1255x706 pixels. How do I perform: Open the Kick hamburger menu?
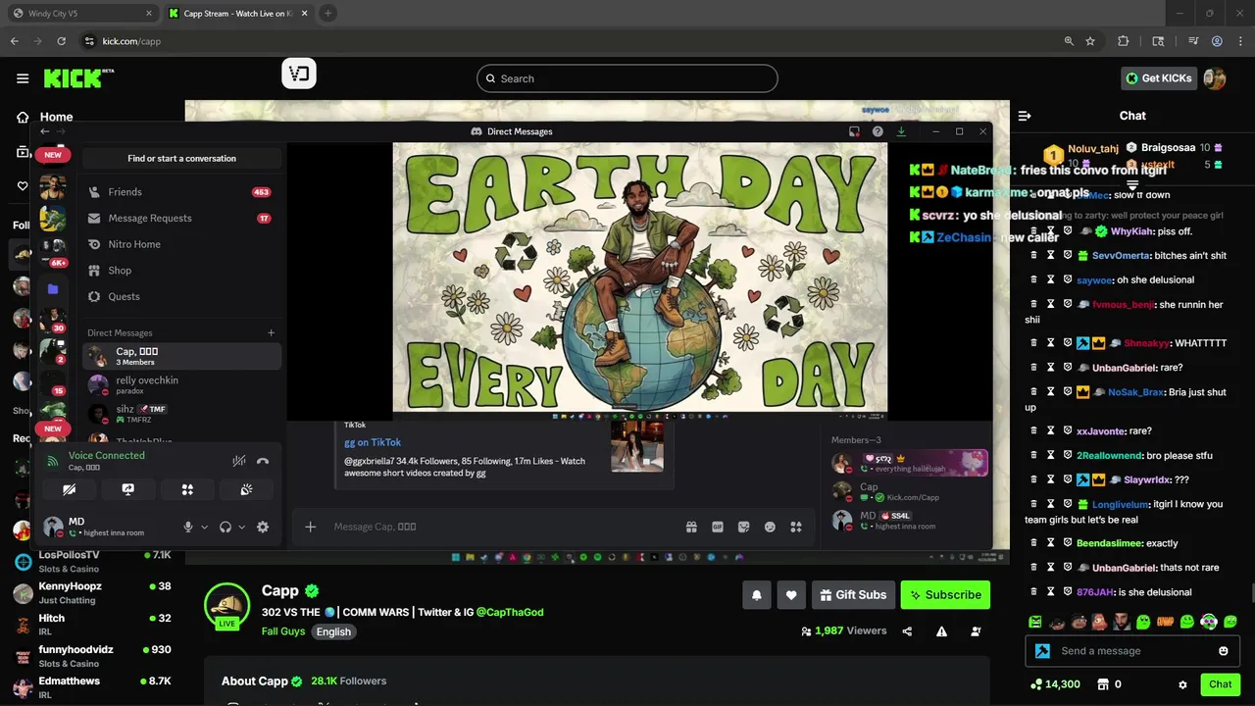coord(23,78)
